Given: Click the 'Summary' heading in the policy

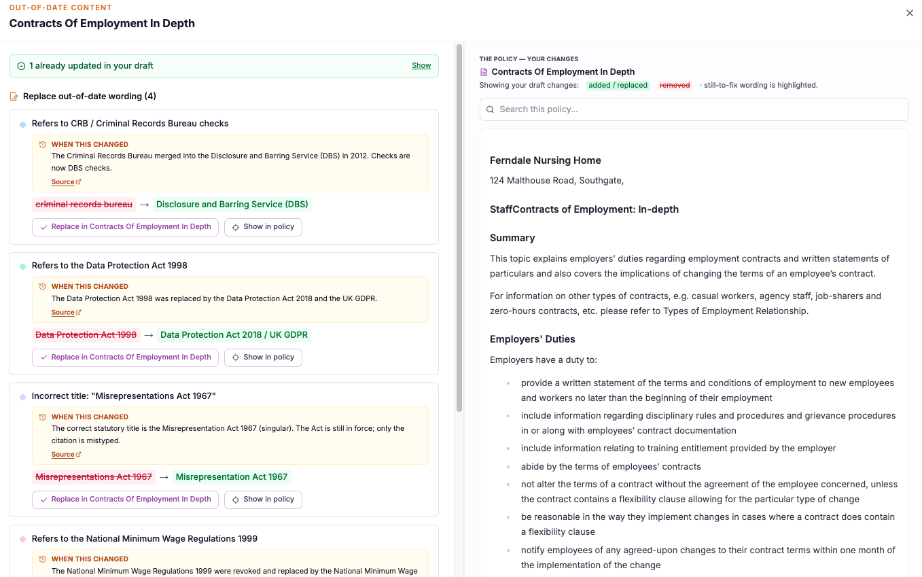Looking at the screenshot, I should click(x=512, y=239).
